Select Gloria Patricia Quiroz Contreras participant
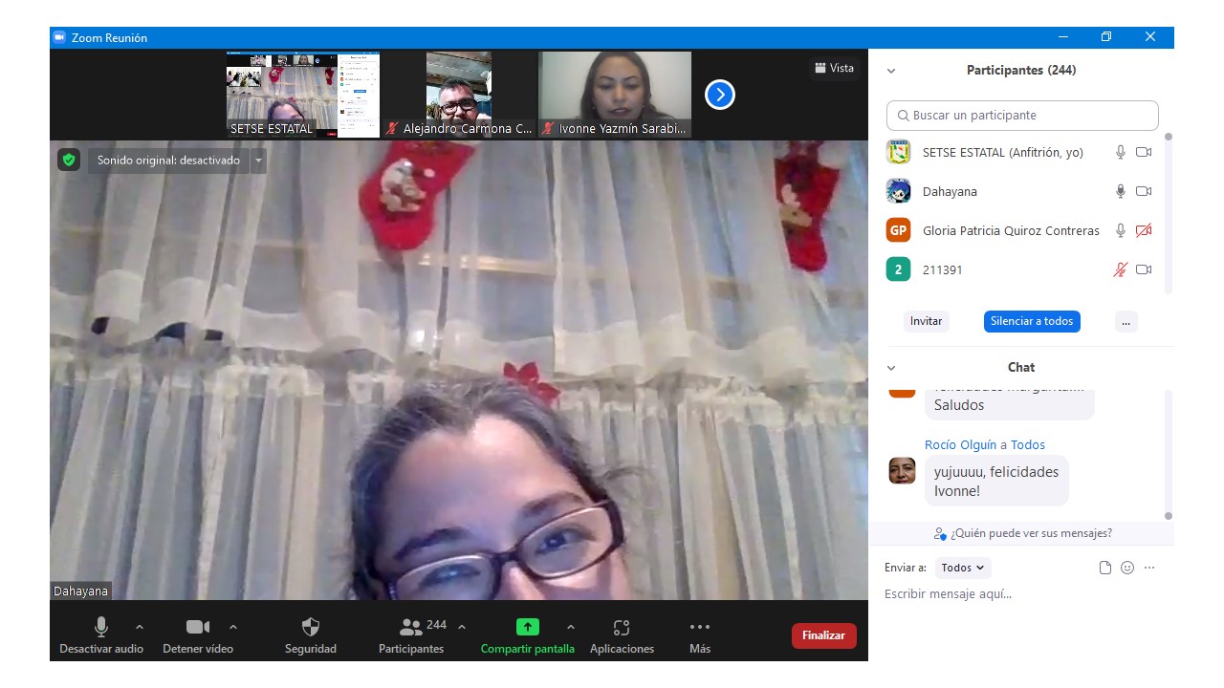The height and width of the screenshot is (688, 1224). [1020, 230]
